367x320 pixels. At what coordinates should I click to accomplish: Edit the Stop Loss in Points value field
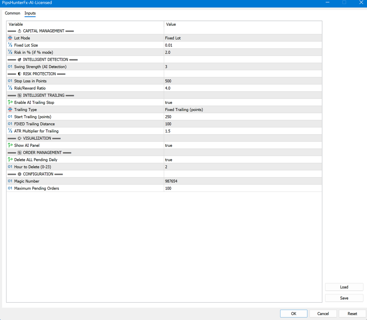pyautogui.click(x=168, y=81)
